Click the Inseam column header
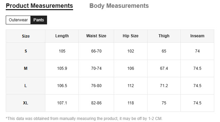 (x=197, y=36)
